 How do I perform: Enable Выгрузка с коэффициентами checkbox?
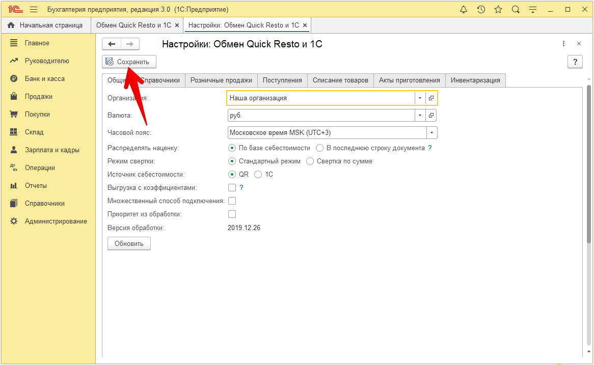pos(232,188)
